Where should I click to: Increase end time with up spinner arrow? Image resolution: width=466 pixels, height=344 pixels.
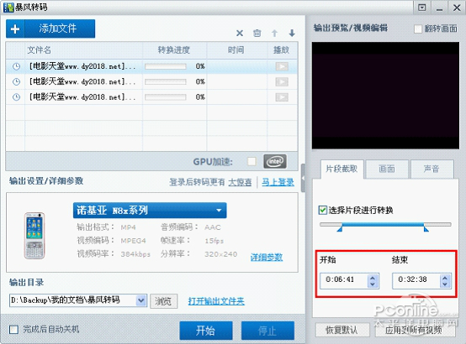pos(445,278)
